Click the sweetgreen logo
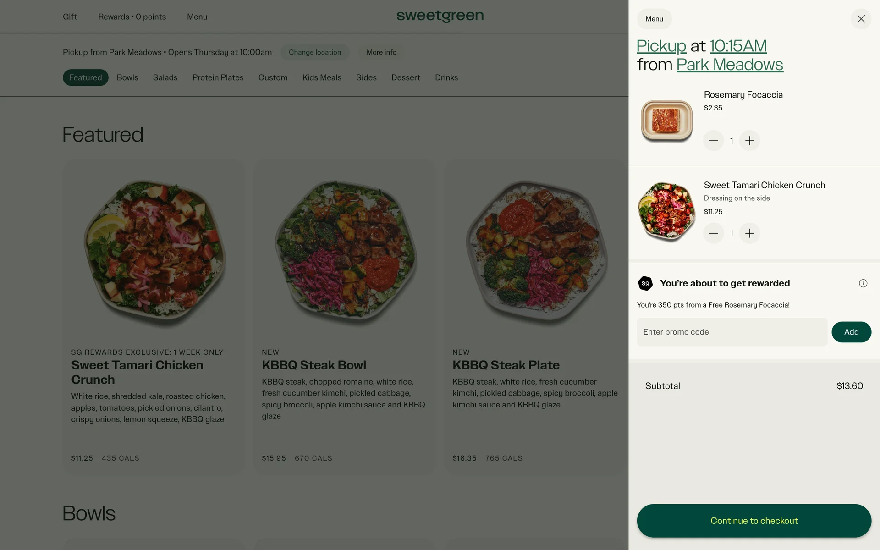880x550 pixels. tap(440, 16)
